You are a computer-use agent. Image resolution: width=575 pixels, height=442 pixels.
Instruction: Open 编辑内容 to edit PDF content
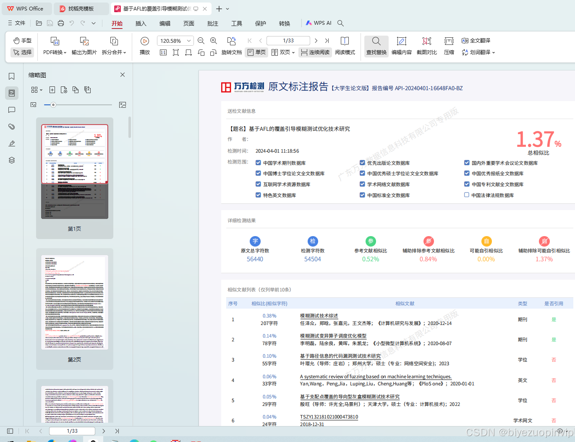[x=402, y=46]
